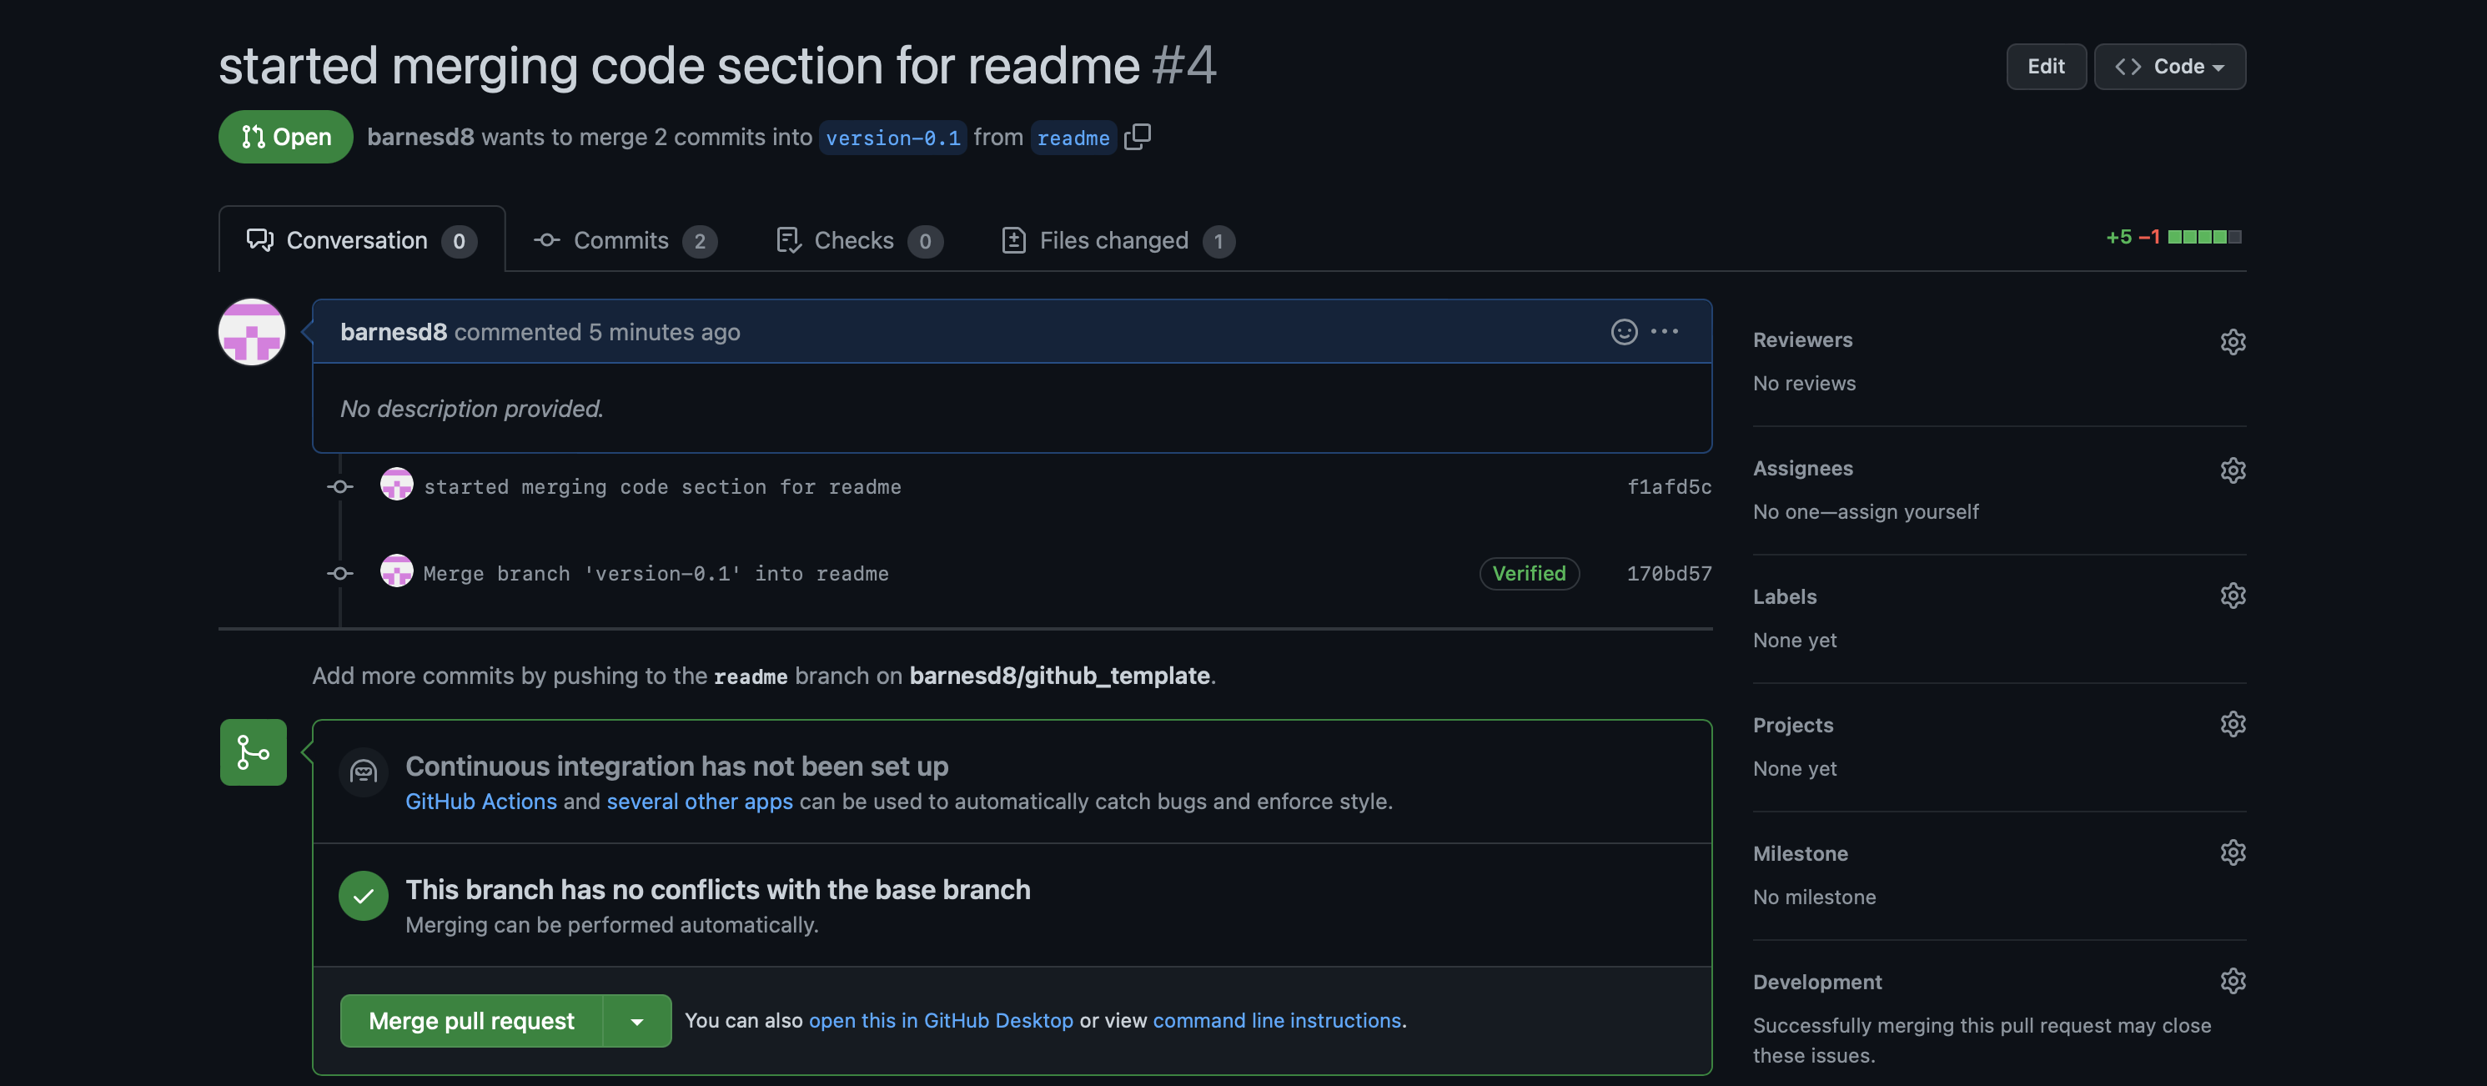Open the Code dropdown button
The height and width of the screenshot is (1086, 2487).
2169,67
